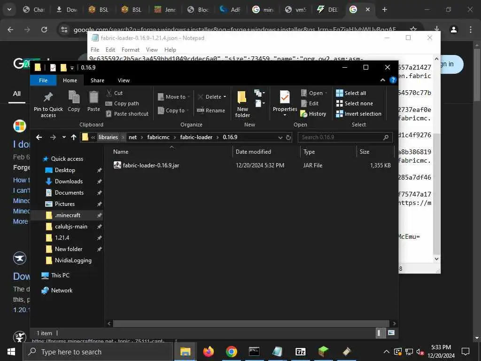Click Copy path in ribbon

(x=122, y=103)
